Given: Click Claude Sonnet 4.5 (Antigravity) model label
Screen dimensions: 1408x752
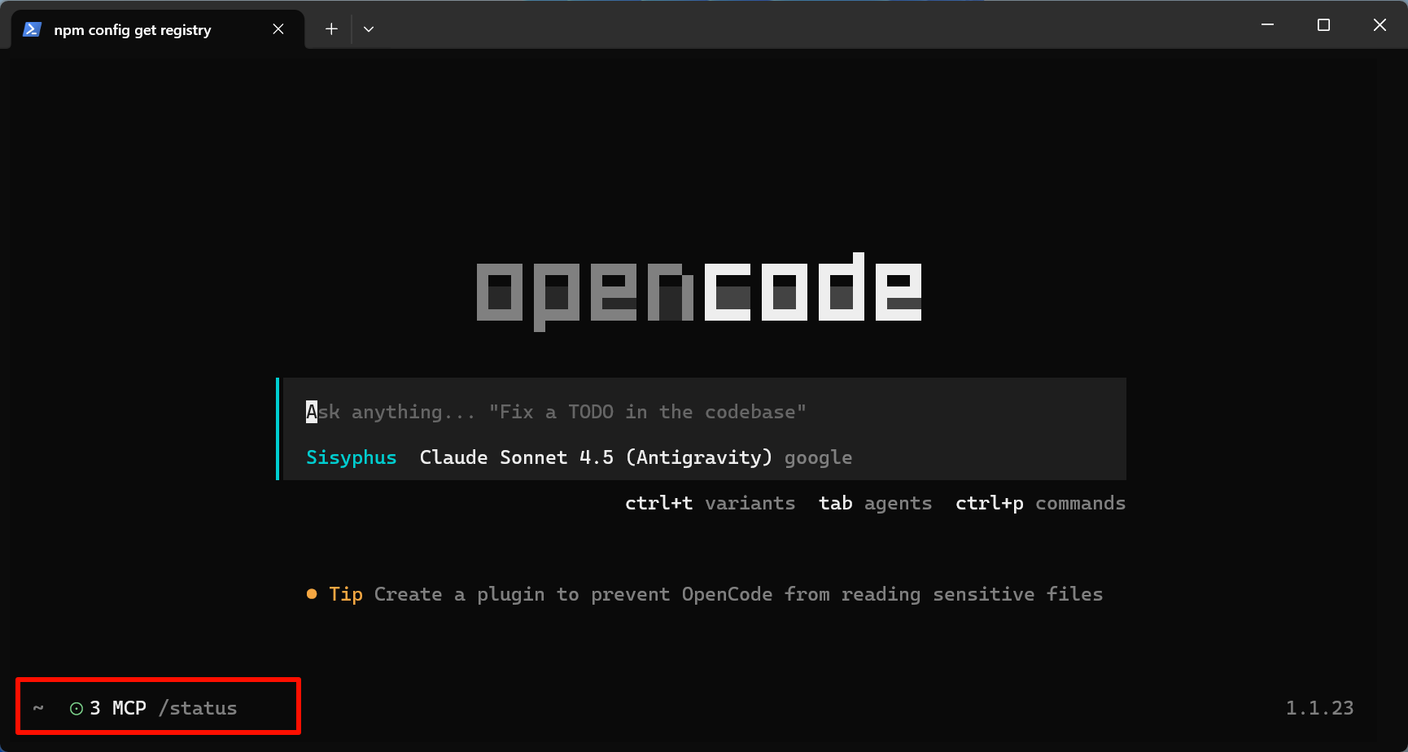Looking at the screenshot, I should (595, 457).
